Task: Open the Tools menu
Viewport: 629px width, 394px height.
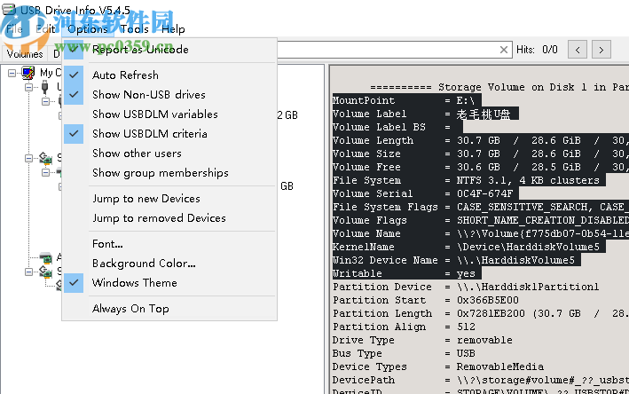Action: click(134, 29)
